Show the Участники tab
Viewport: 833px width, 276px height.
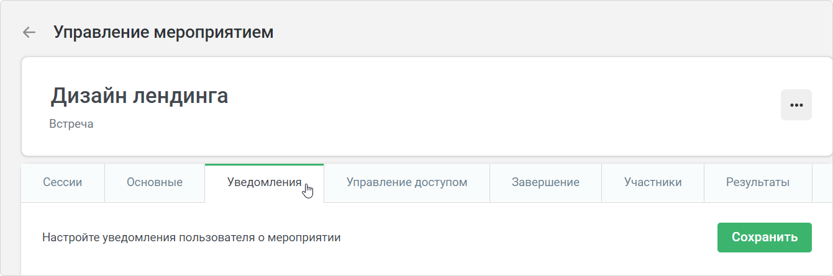[653, 182]
